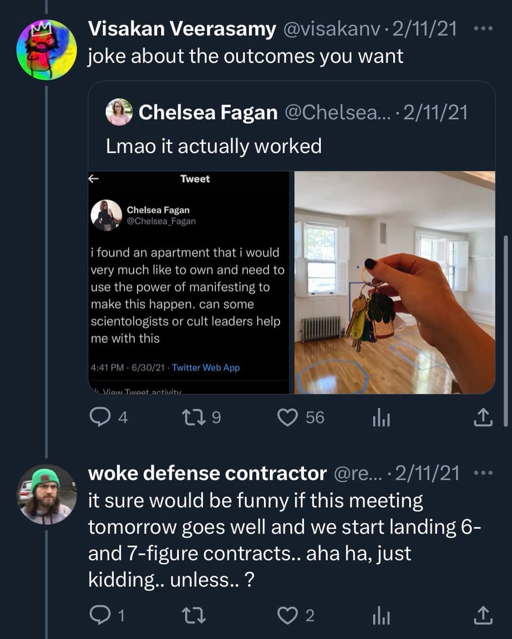Retweet woke defense contractor's tweet

(x=192, y=616)
